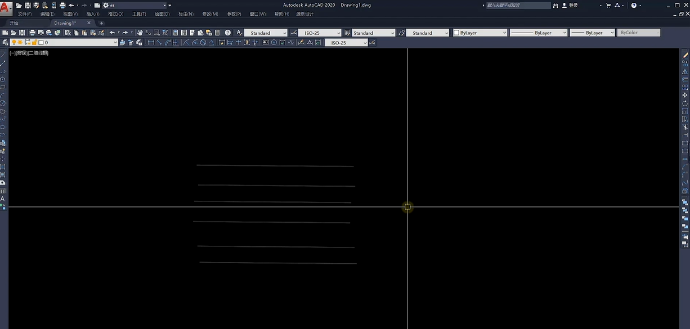Switch to the 开始 tab
690x329 pixels.
tap(14, 23)
